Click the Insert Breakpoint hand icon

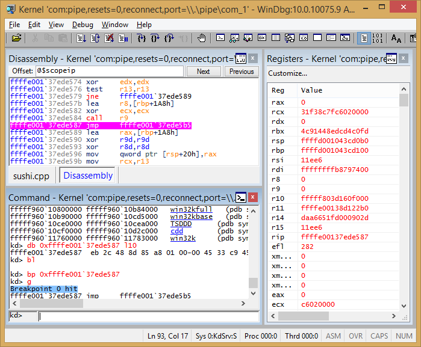tap(202, 38)
